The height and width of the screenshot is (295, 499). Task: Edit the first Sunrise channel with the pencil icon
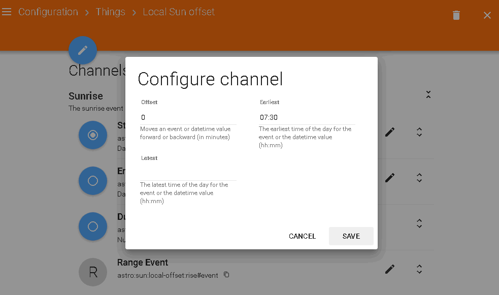(x=389, y=132)
